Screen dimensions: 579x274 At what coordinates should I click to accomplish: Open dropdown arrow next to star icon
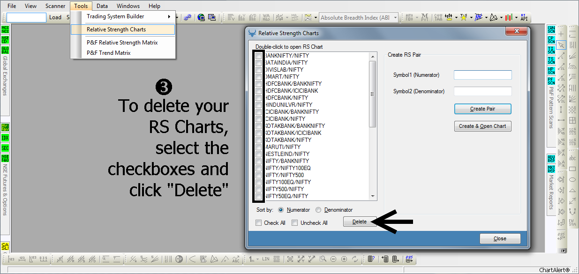pyautogui.click(x=471, y=17)
